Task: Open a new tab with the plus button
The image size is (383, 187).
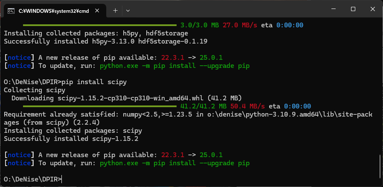Action: pos(115,11)
